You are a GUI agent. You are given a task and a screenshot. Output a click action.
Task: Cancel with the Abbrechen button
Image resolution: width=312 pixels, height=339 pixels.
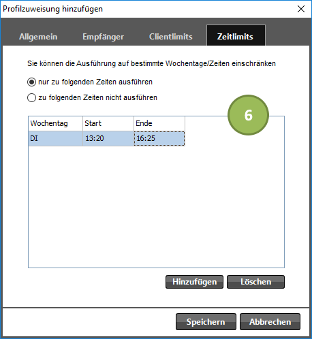270,322
